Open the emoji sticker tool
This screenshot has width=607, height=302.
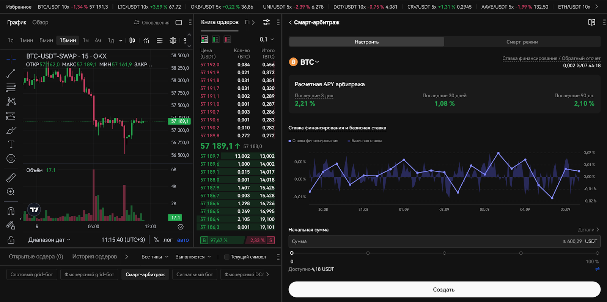pos(11,159)
